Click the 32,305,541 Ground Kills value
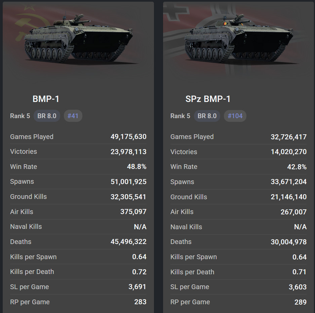Image resolution: width=315 pixels, height=313 pixels. [x=128, y=197]
